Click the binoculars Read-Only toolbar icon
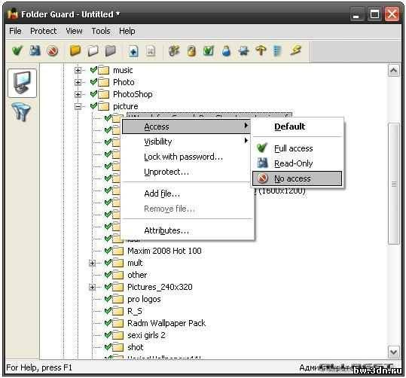This screenshot has width=406, height=378. pyautogui.click(x=35, y=50)
